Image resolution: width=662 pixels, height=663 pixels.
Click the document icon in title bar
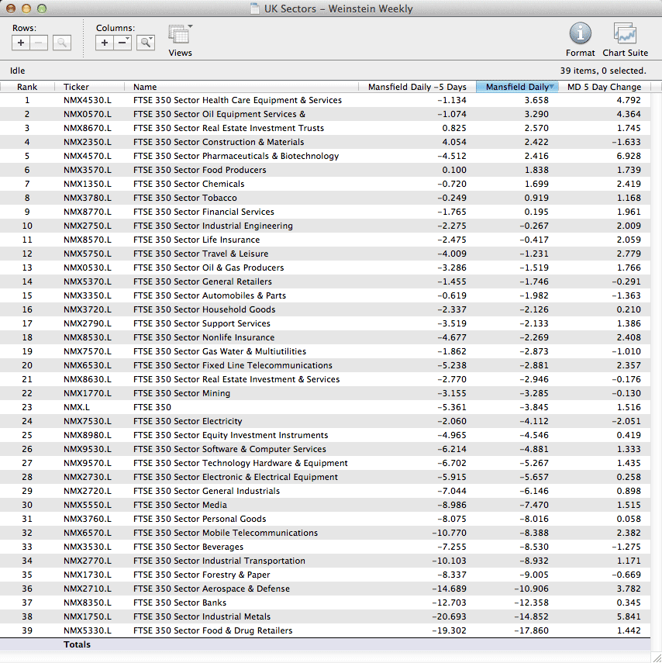click(255, 9)
